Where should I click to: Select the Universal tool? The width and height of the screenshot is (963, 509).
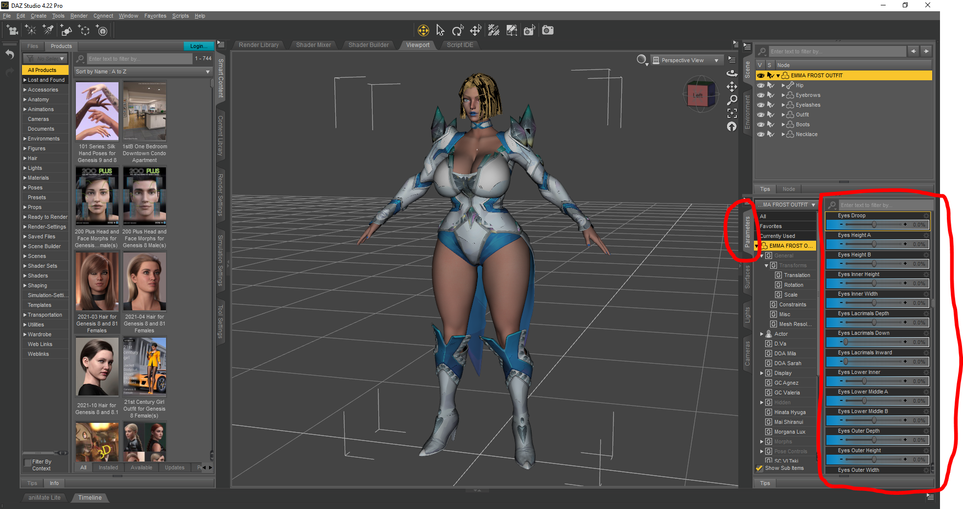point(423,30)
